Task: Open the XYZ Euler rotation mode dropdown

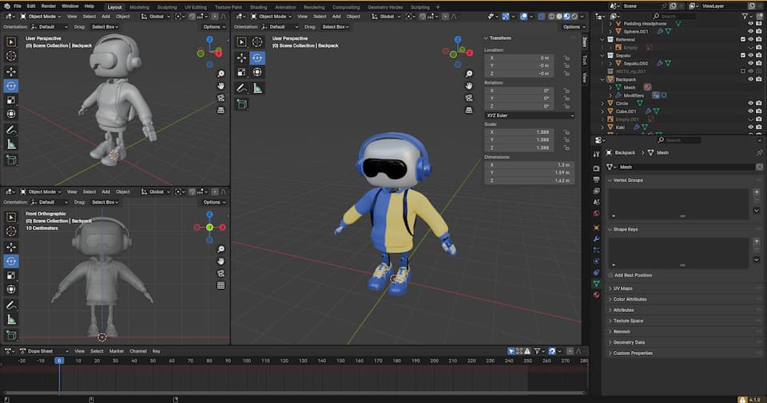Action: pos(530,116)
